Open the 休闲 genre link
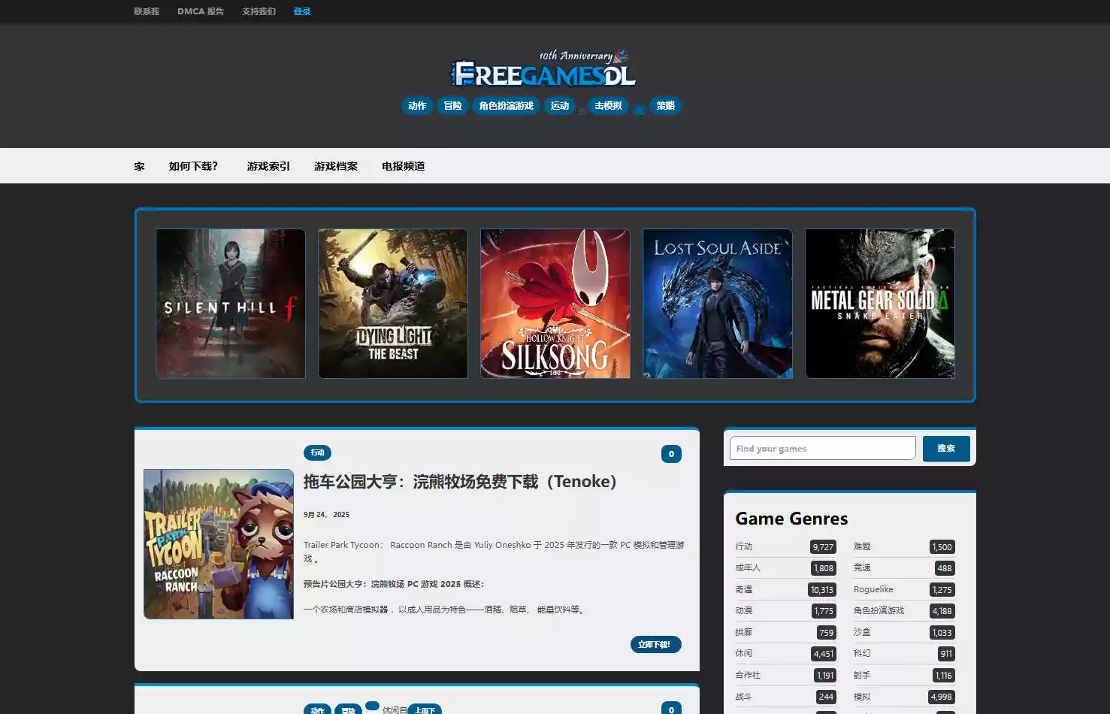Image resolution: width=1110 pixels, height=714 pixels. tap(744, 654)
